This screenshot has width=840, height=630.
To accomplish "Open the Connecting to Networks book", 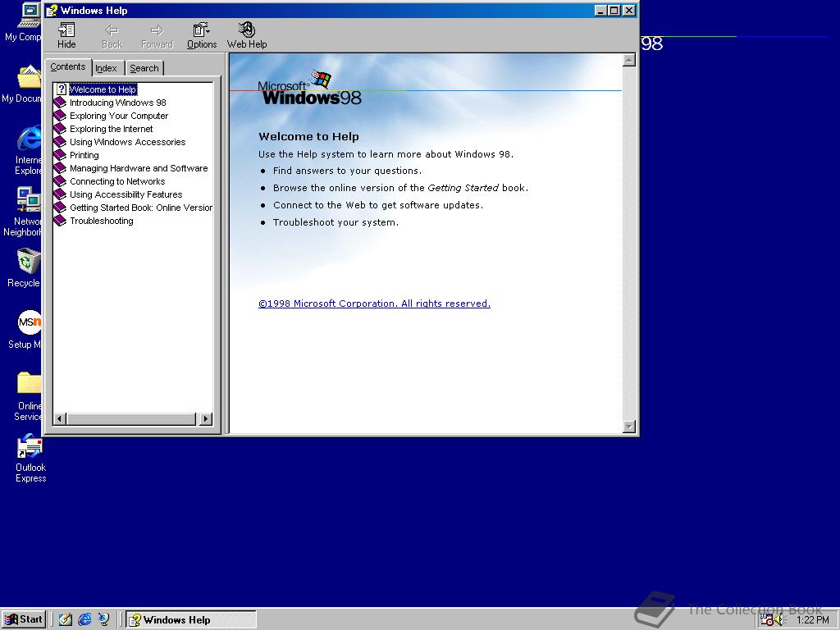I will (117, 181).
